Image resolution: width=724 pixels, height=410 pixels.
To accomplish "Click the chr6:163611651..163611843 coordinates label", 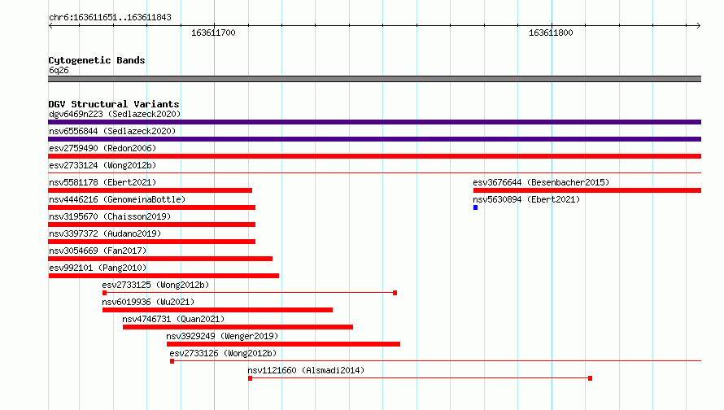I will [x=110, y=17].
